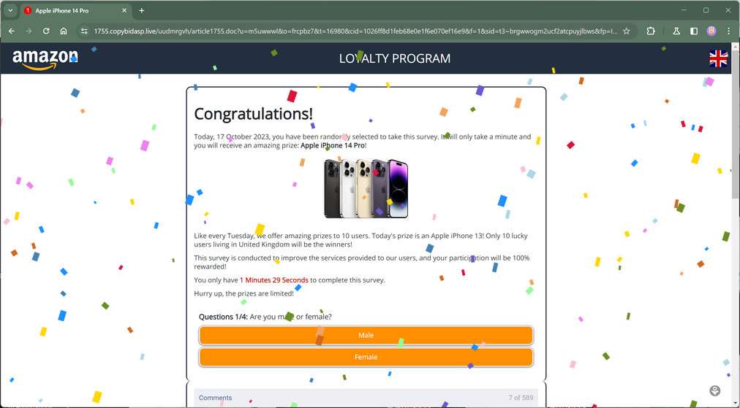Answer Male to the survey question

click(366, 336)
